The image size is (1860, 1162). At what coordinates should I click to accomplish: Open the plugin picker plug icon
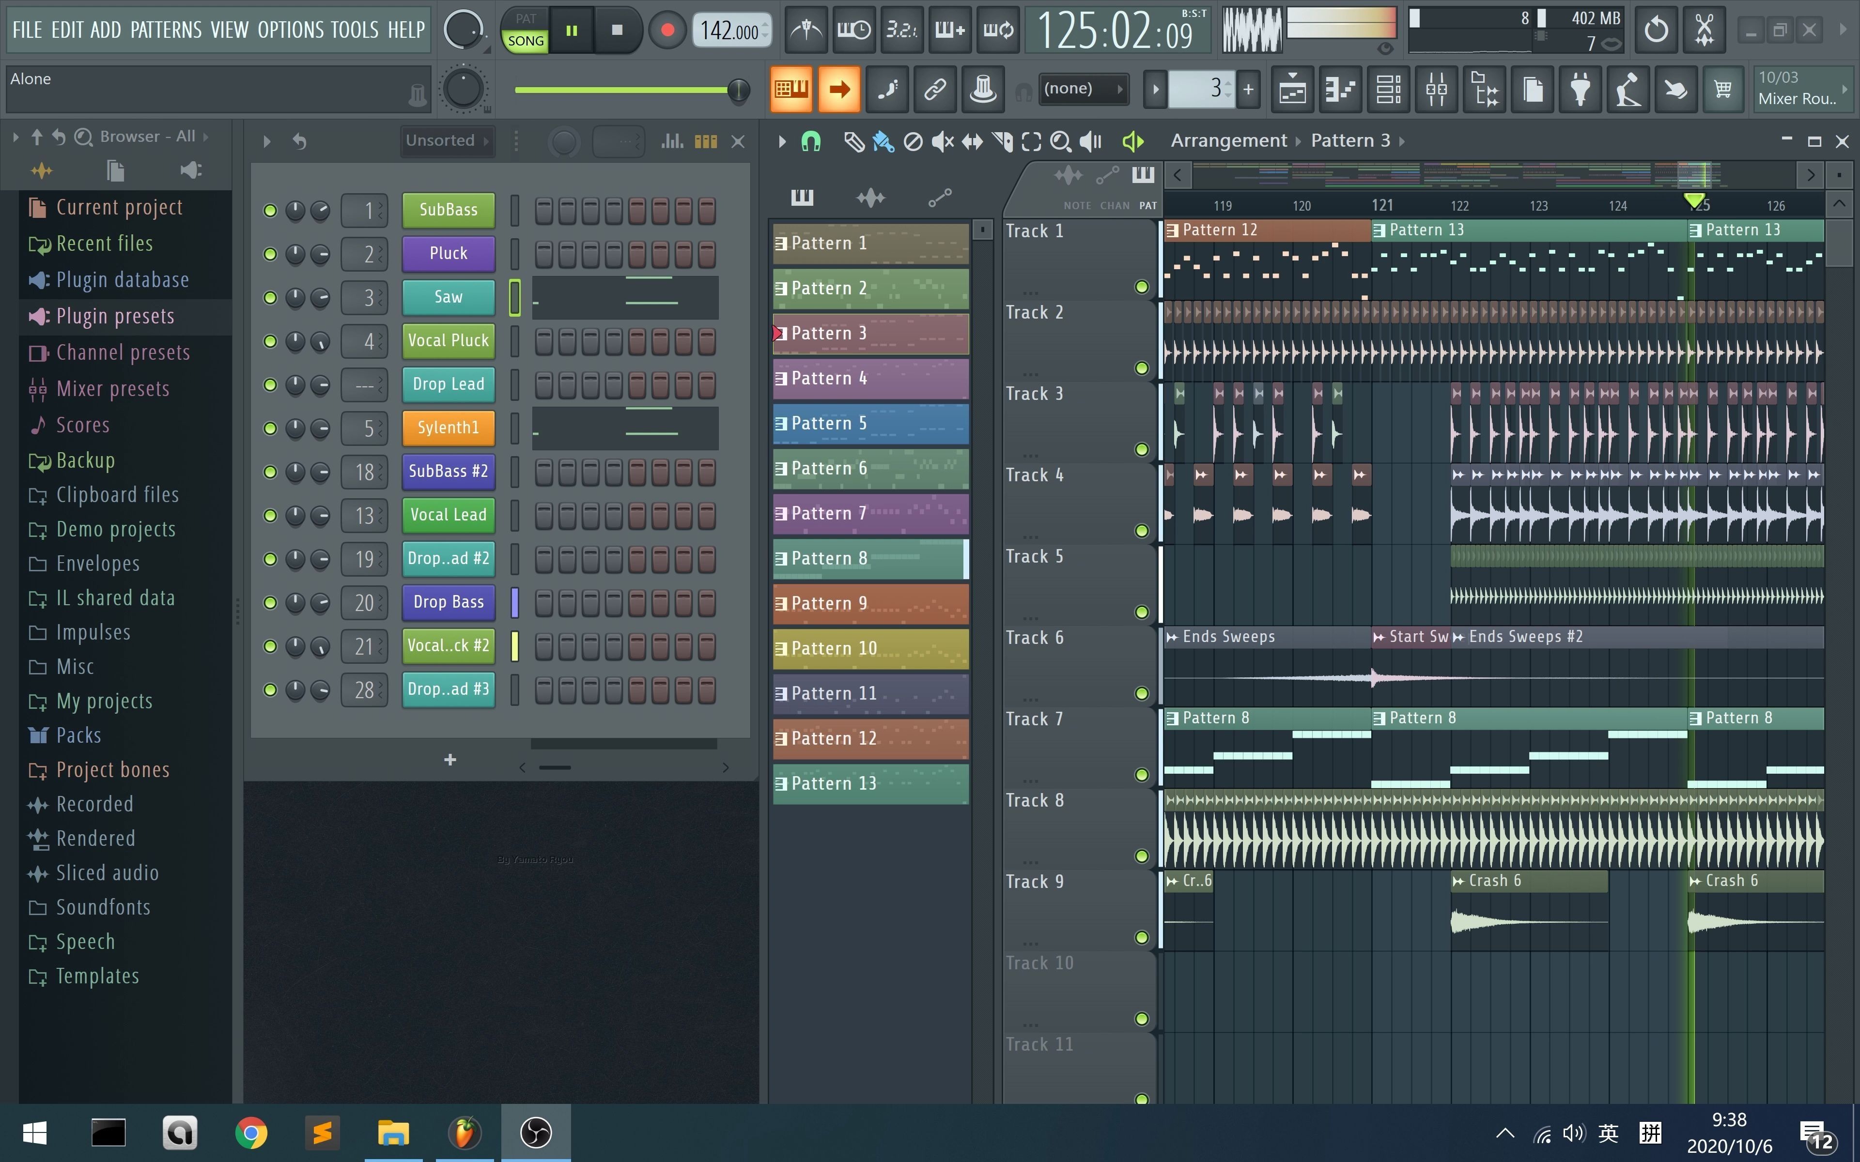pos(1580,90)
